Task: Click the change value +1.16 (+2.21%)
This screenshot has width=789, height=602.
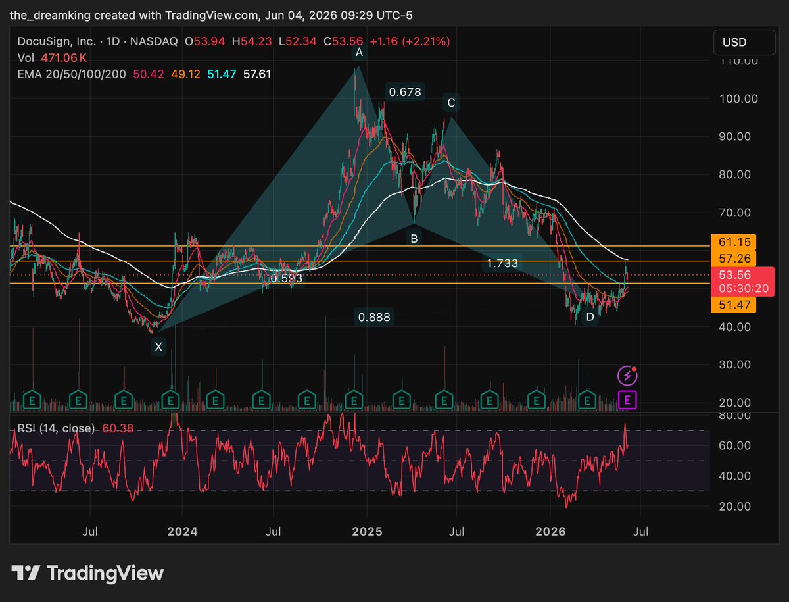Action: pos(409,41)
